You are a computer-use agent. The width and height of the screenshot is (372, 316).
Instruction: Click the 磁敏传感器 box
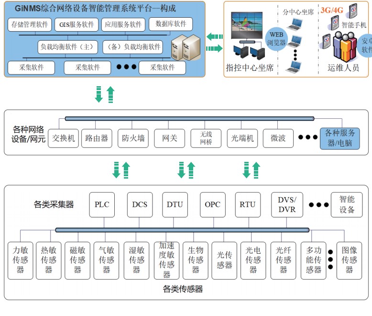77,260
